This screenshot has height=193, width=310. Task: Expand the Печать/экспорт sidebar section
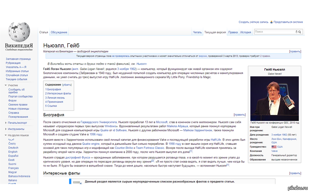coord(6,123)
